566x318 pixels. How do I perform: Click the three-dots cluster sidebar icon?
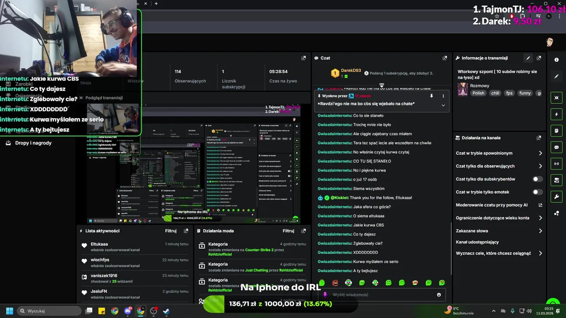(556, 213)
